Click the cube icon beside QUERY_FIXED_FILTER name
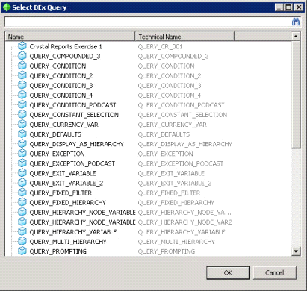 point(22,193)
